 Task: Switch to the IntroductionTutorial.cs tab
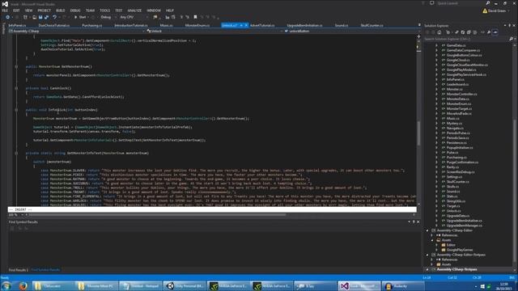tap(131, 25)
